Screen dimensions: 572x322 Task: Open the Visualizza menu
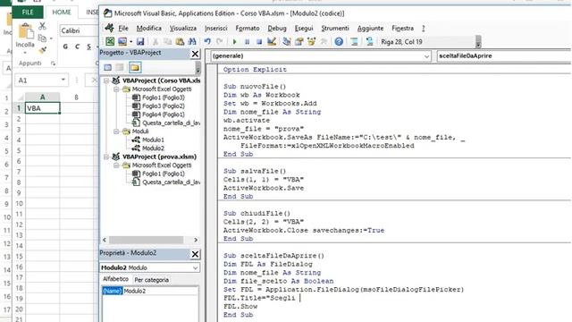click(x=183, y=28)
